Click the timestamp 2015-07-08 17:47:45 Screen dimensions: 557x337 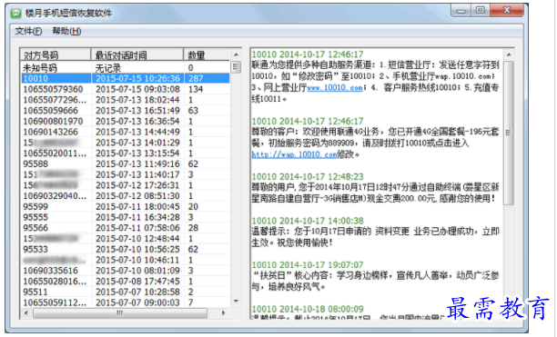click(x=137, y=282)
